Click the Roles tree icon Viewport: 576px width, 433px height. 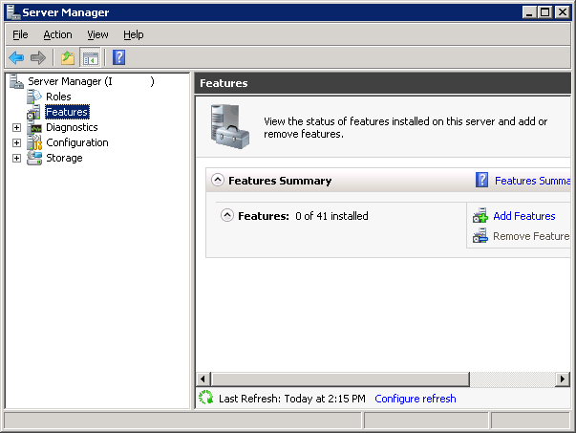34,97
